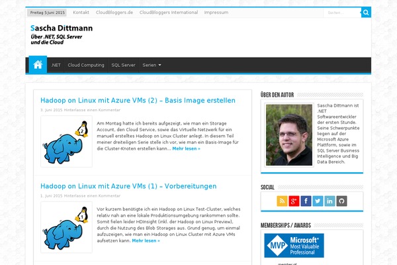Click the date 'Freitag 5 Juni 2015'
The height and width of the screenshot is (265, 397).
[x=48, y=13]
